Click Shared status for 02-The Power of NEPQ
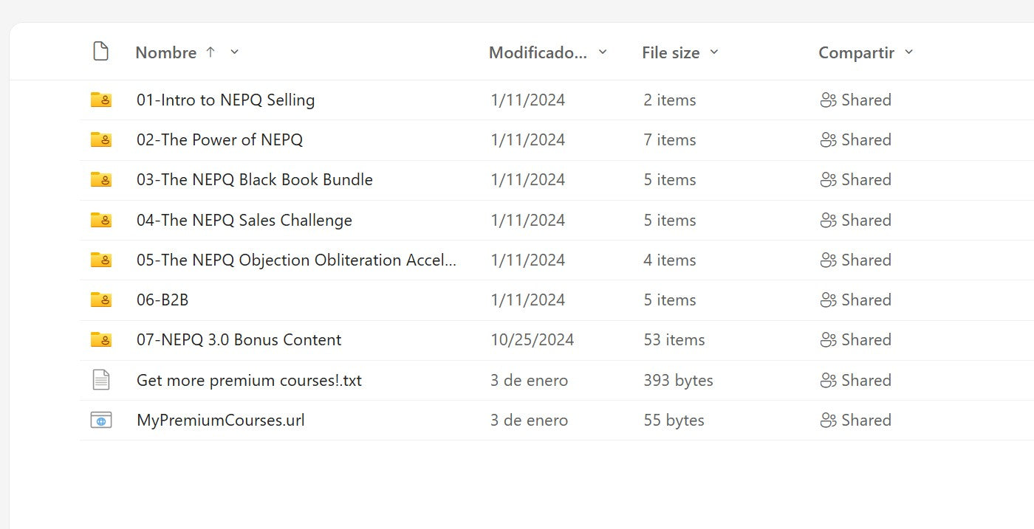Screen dimensions: 1034x529 (x=866, y=139)
